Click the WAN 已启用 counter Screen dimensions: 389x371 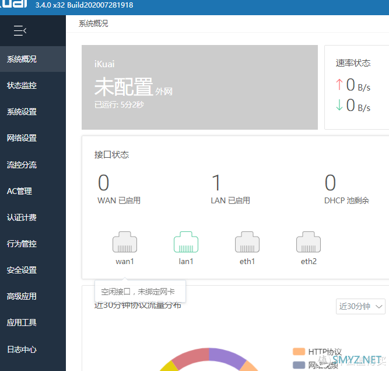tap(119, 189)
